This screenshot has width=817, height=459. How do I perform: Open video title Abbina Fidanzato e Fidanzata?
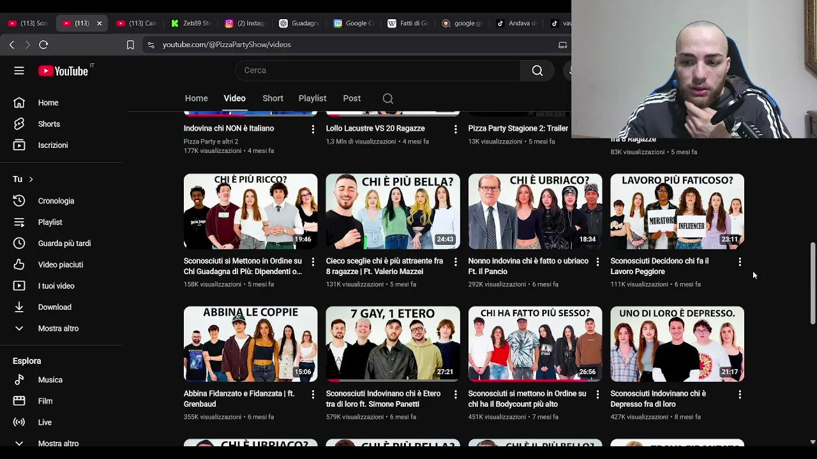click(239, 399)
